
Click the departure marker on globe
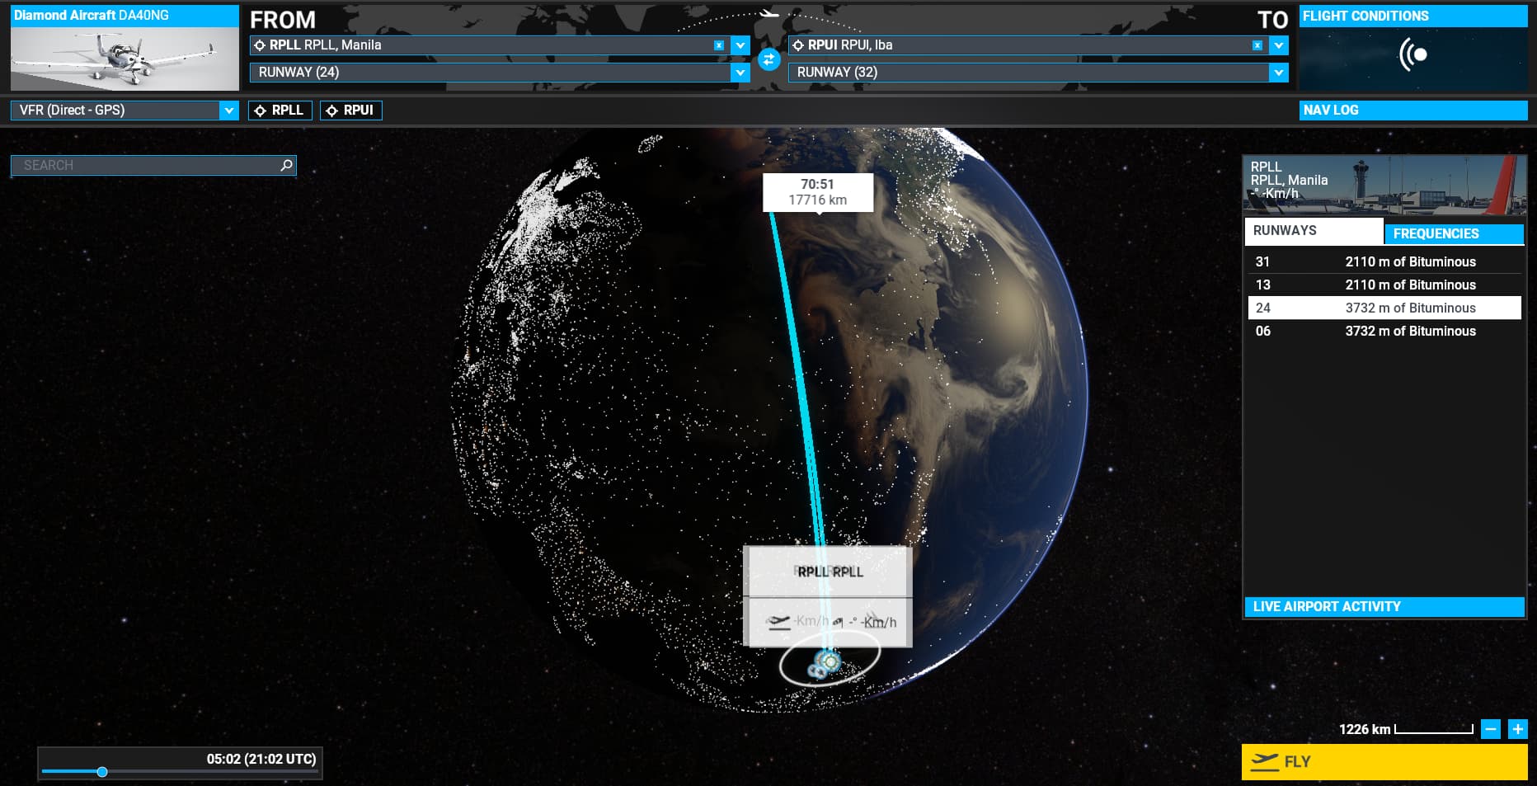[x=830, y=661]
